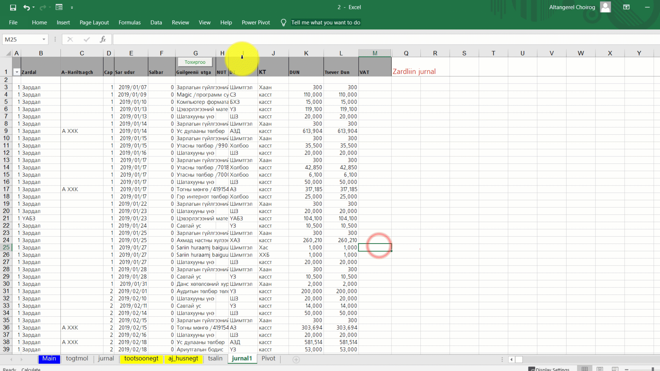Expand Customize Quick Access Toolbar dropdown
Image resolution: width=660 pixels, height=371 pixels.
pyautogui.click(x=72, y=7)
